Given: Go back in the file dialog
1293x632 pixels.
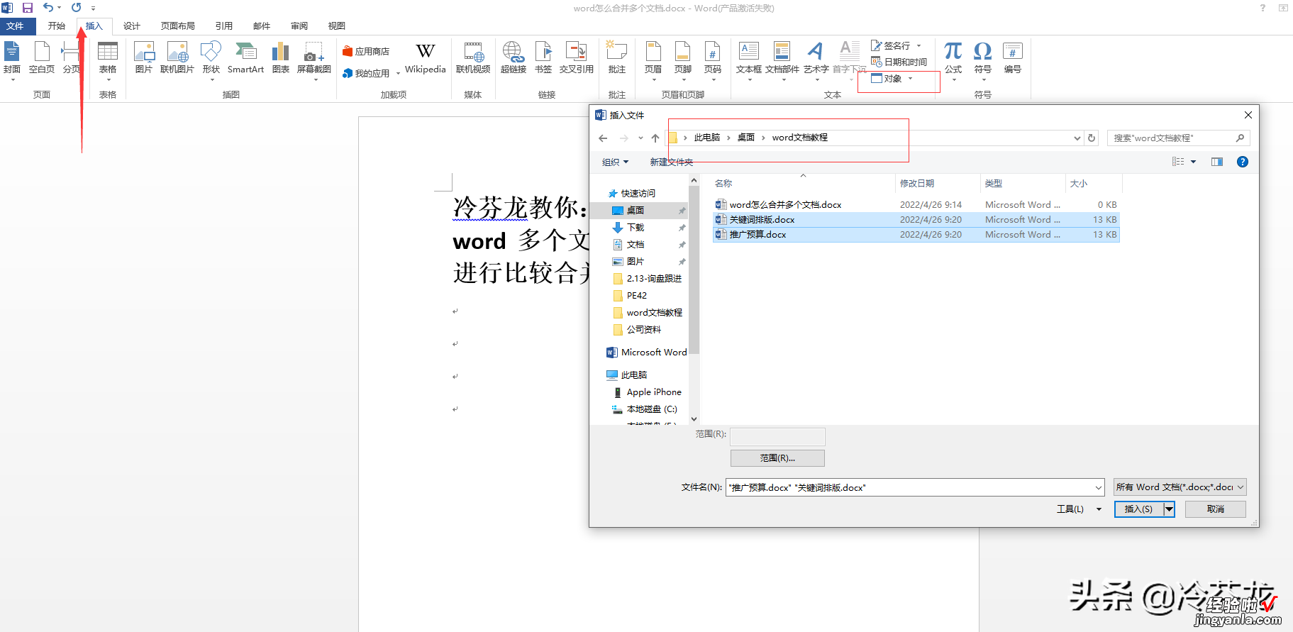Looking at the screenshot, I should pos(603,138).
